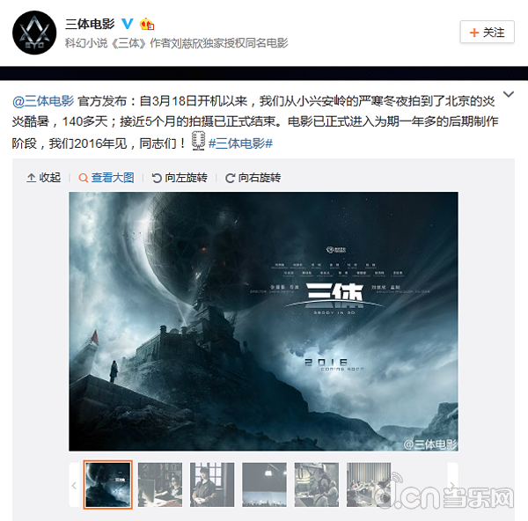Open the #三体电影# hashtag link
Screen dimensions: 528x521
240,143
